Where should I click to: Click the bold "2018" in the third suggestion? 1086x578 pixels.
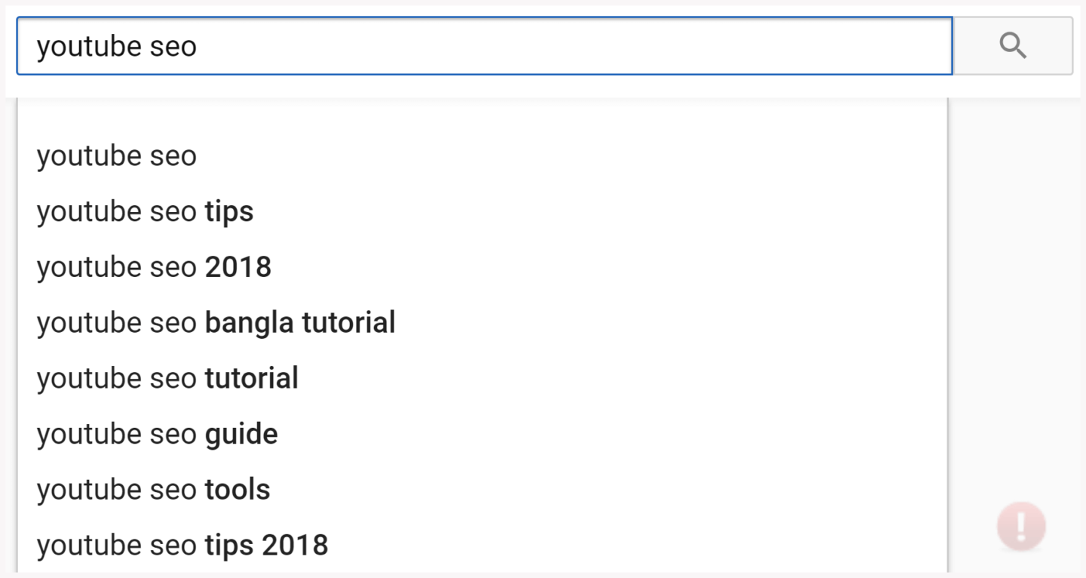(238, 268)
